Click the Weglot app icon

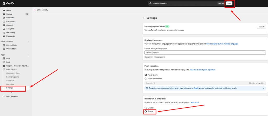(4, 66)
